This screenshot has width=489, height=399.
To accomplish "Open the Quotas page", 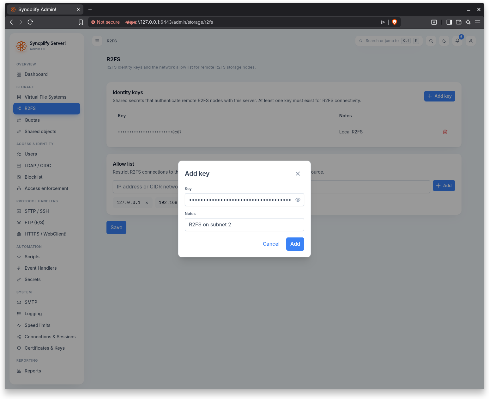I will click(x=47, y=120).
